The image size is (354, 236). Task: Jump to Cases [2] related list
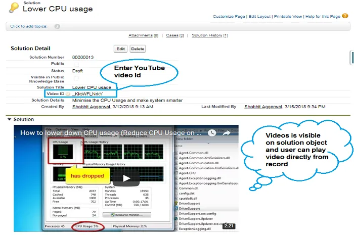click(x=175, y=35)
